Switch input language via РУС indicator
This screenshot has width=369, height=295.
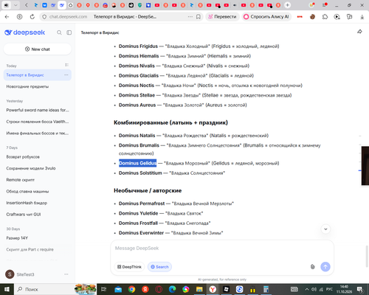pos(329,289)
